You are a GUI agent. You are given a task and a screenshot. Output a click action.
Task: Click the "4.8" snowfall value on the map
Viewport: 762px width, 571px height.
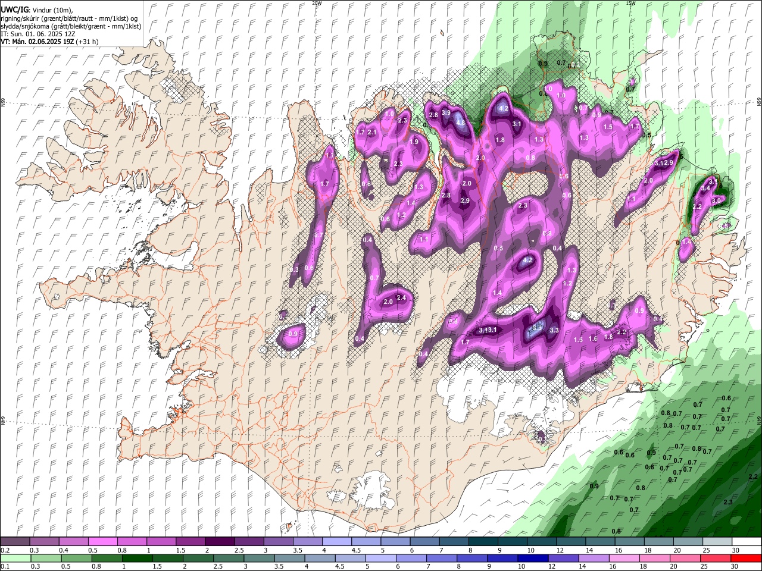pyautogui.click(x=460, y=123)
